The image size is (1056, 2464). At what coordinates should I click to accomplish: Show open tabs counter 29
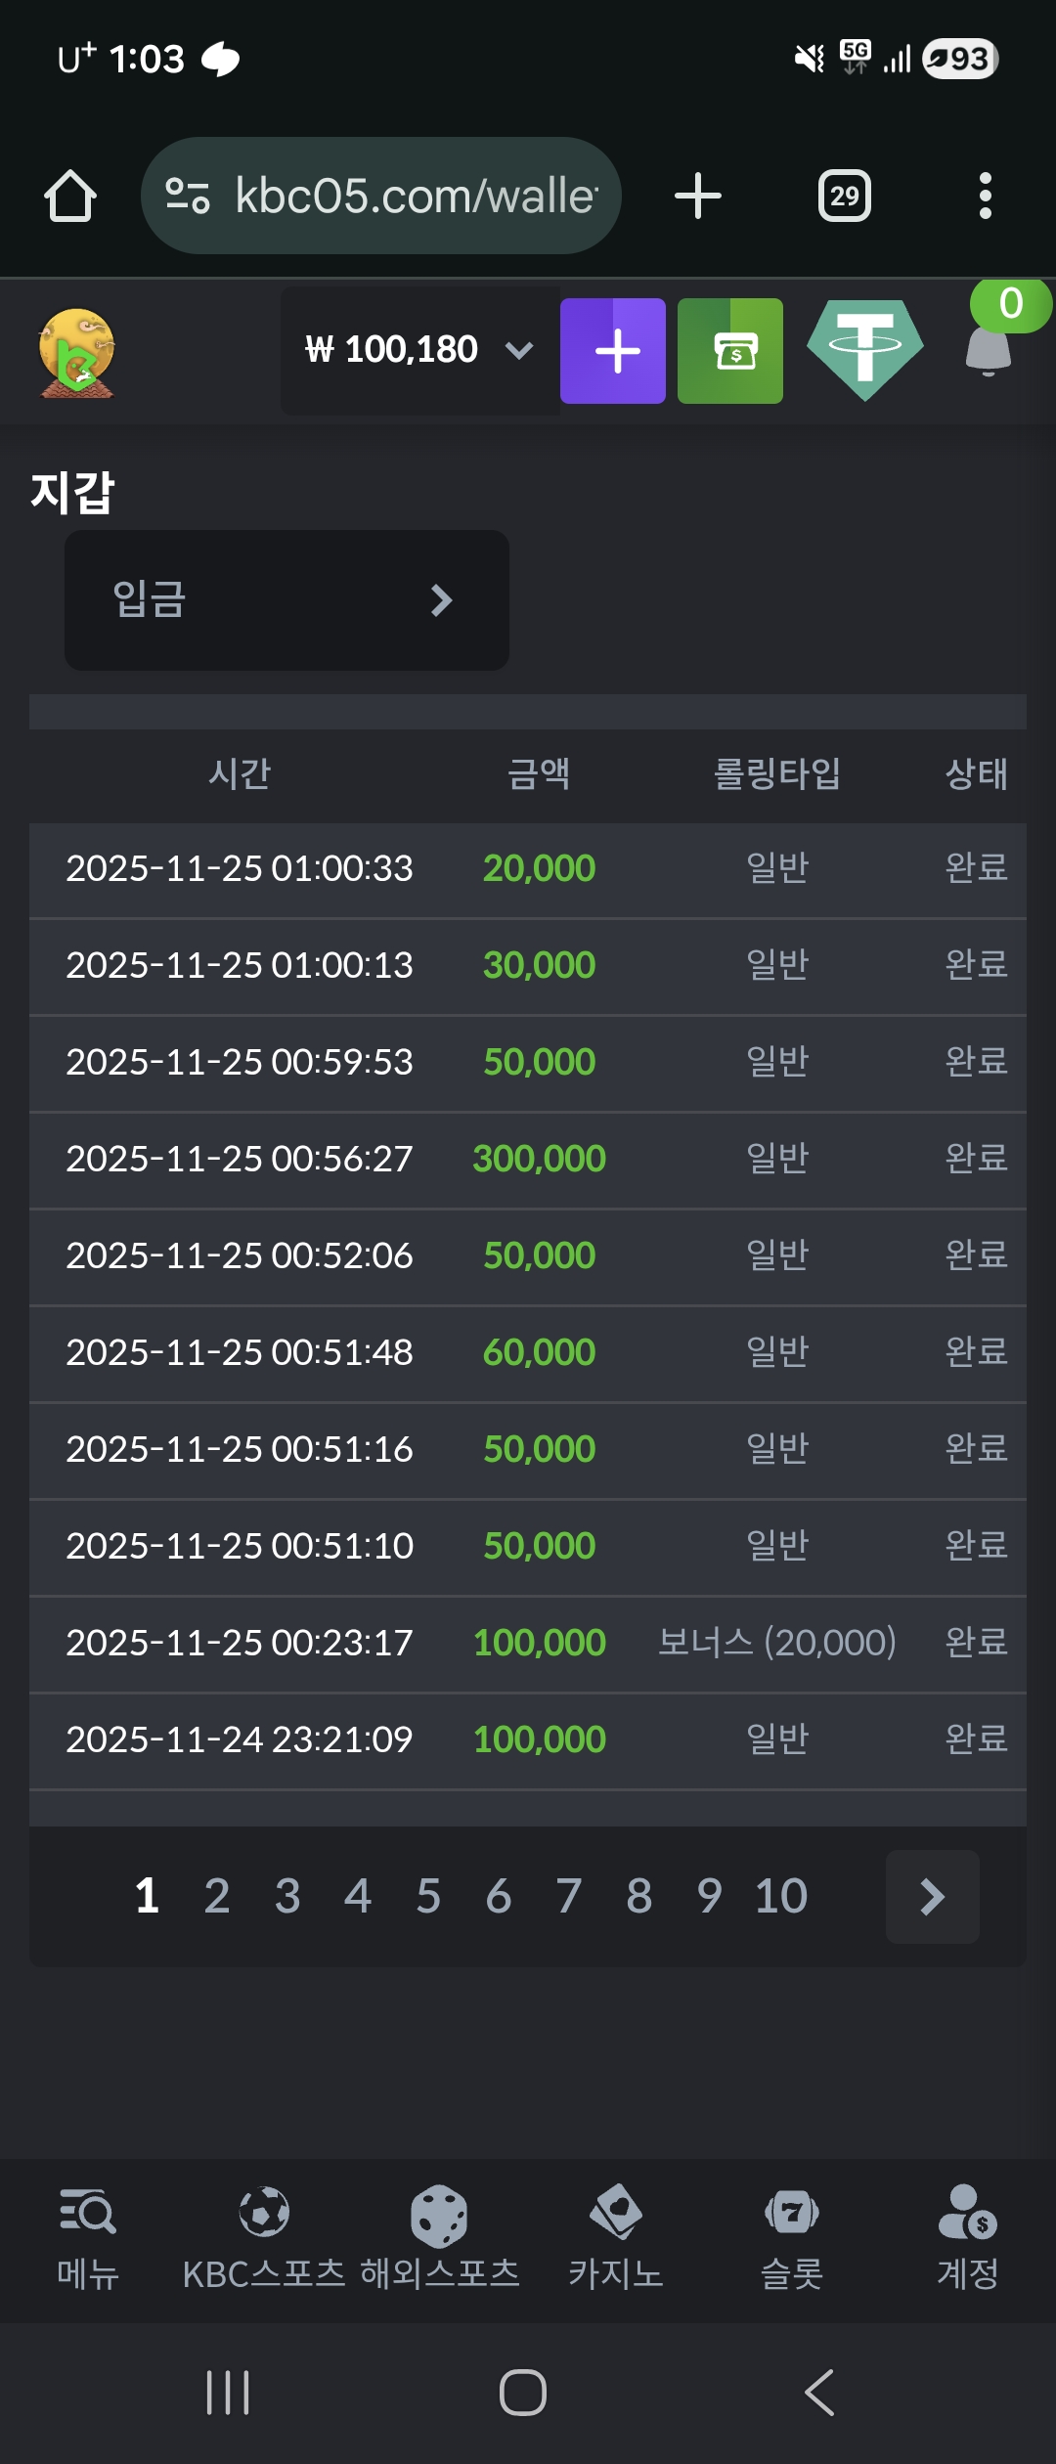tap(845, 196)
